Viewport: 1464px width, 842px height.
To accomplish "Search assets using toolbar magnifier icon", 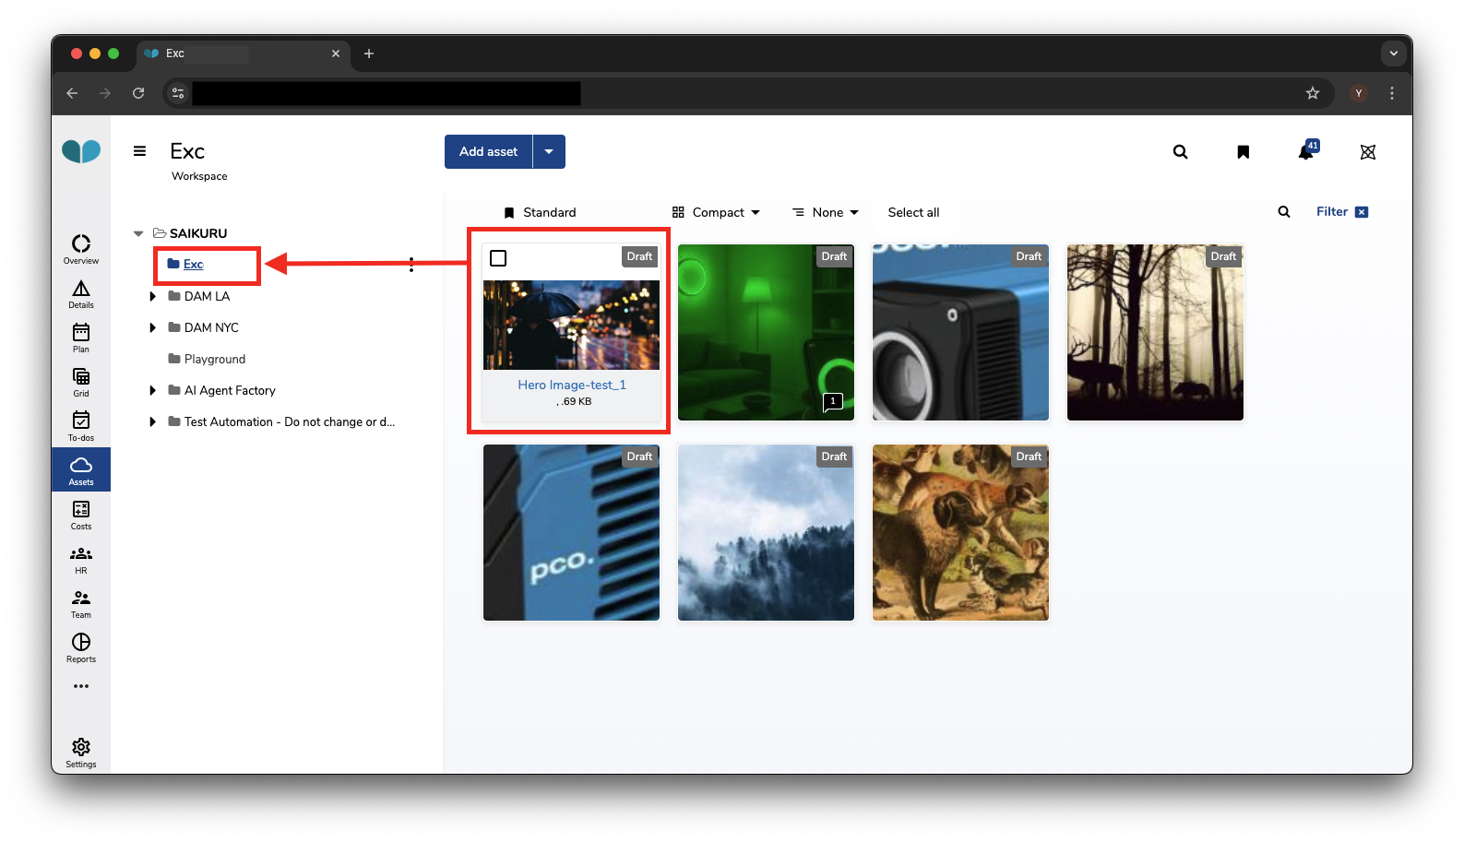I will 1284,212.
